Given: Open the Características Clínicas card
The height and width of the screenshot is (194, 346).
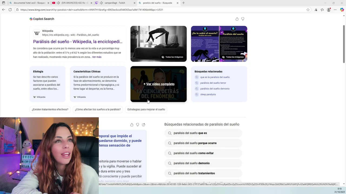Looking at the screenshot, I should click(x=98, y=84).
